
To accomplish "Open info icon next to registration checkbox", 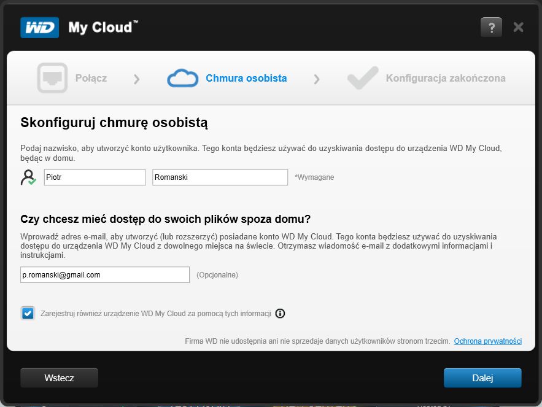I will pyautogui.click(x=280, y=313).
